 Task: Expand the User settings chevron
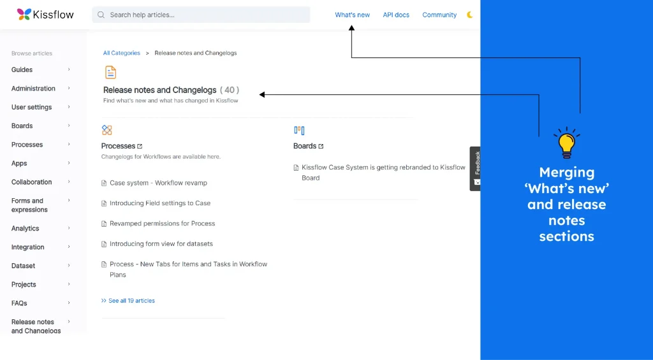(69, 107)
